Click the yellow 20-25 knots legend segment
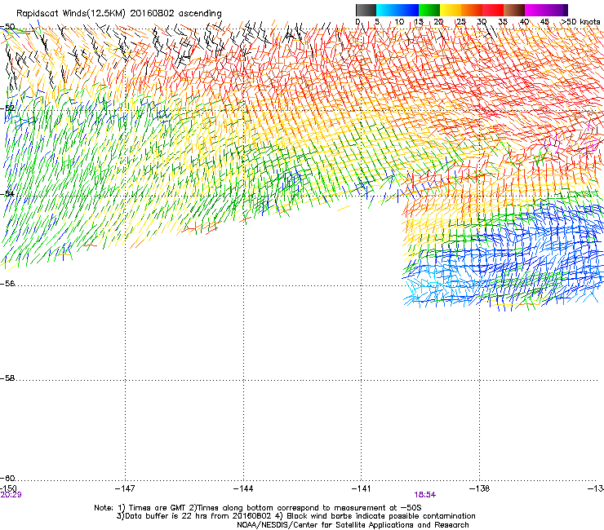The height and width of the screenshot is (530, 604). 451,10
